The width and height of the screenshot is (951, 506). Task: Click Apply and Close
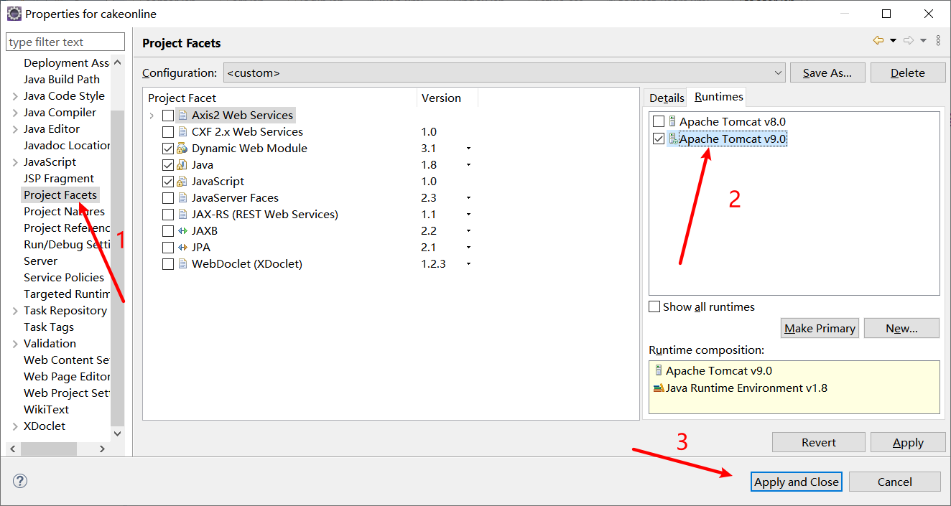point(796,482)
